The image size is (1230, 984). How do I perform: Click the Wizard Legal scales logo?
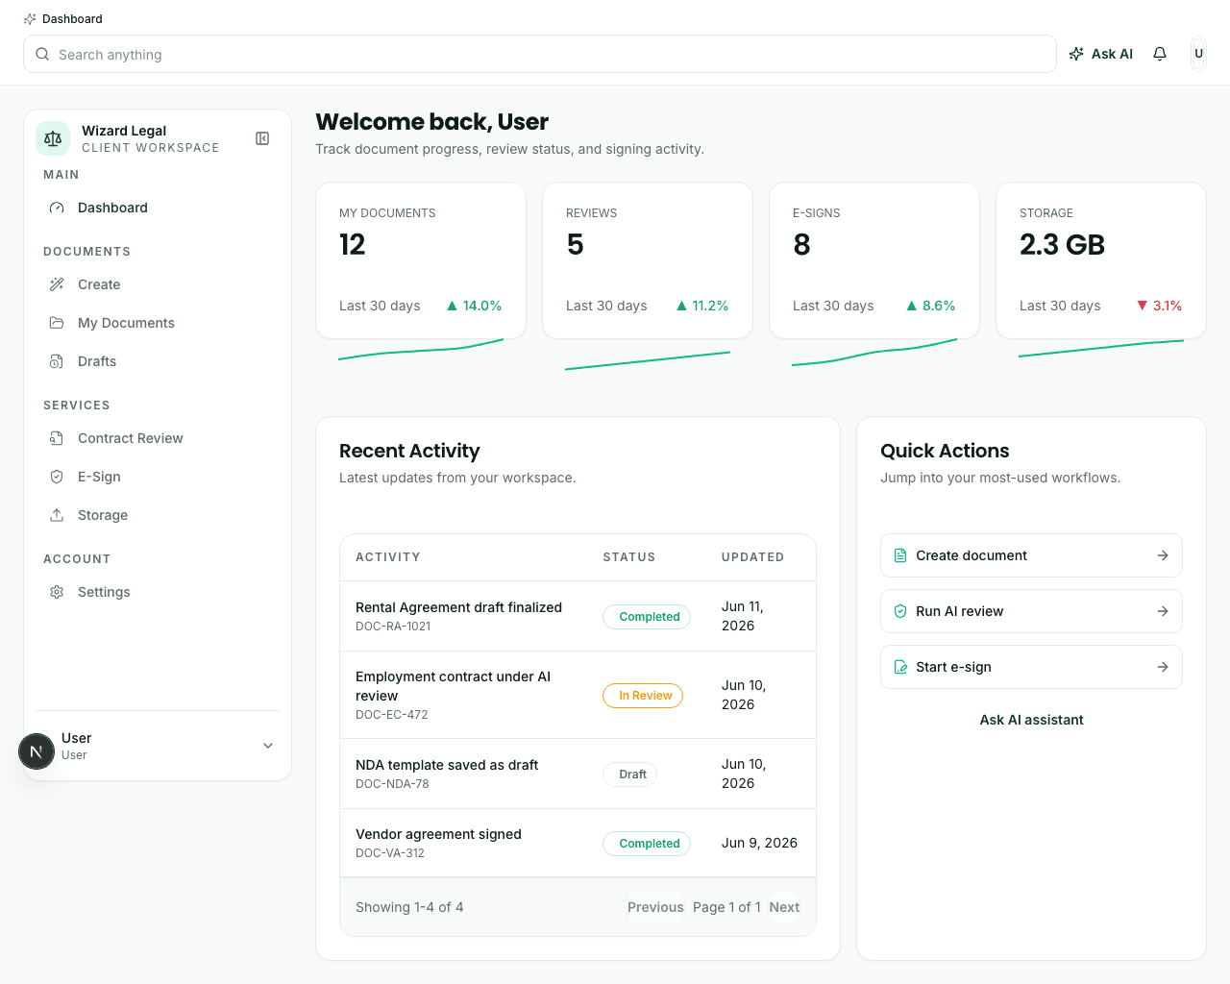tap(53, 138)
